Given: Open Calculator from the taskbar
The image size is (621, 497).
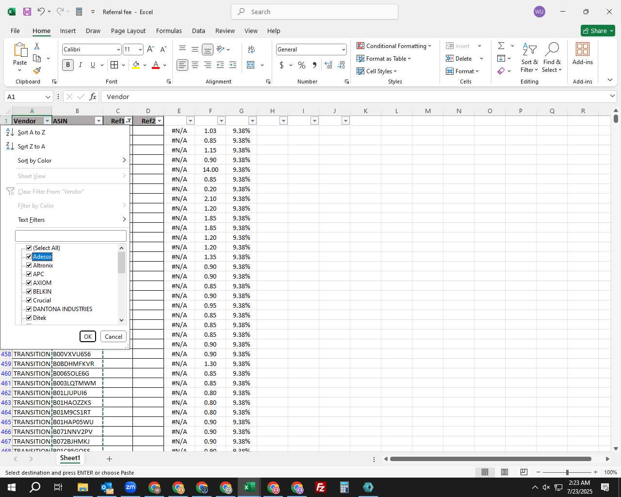Looking at the screenshot, I should 344,487.
